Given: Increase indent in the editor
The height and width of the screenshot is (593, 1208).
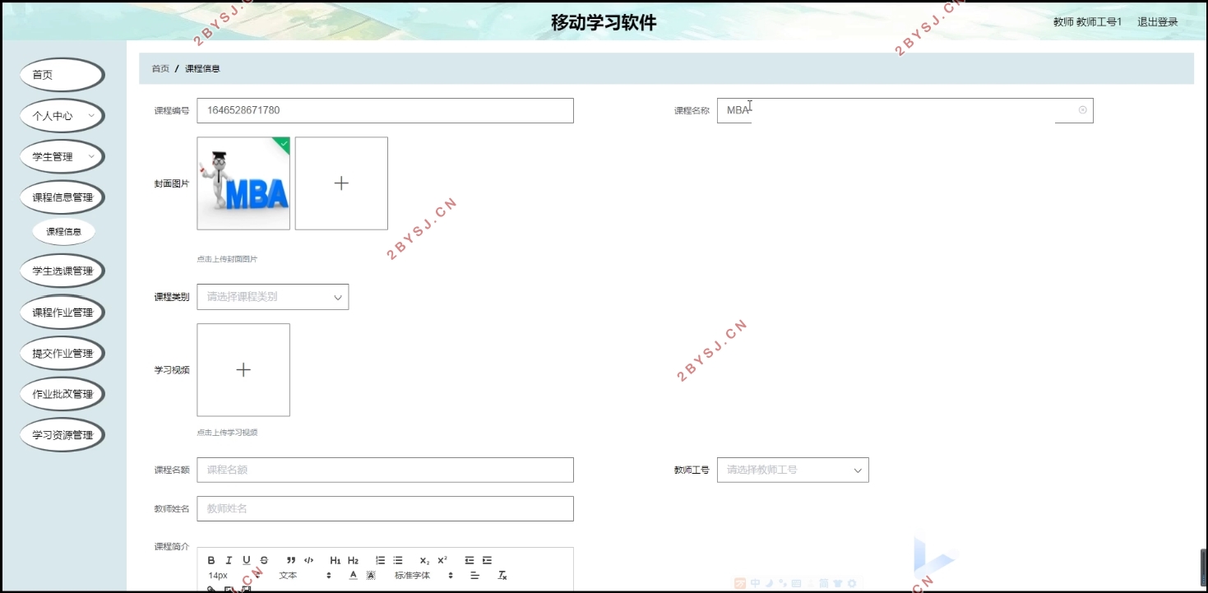Looking at the screenshot, I should [487, 560].
